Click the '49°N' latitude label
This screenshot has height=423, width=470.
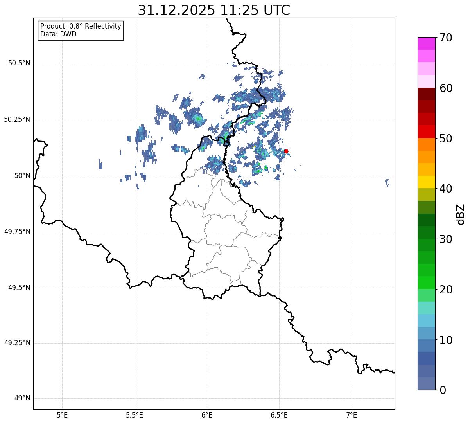[22, 398]
